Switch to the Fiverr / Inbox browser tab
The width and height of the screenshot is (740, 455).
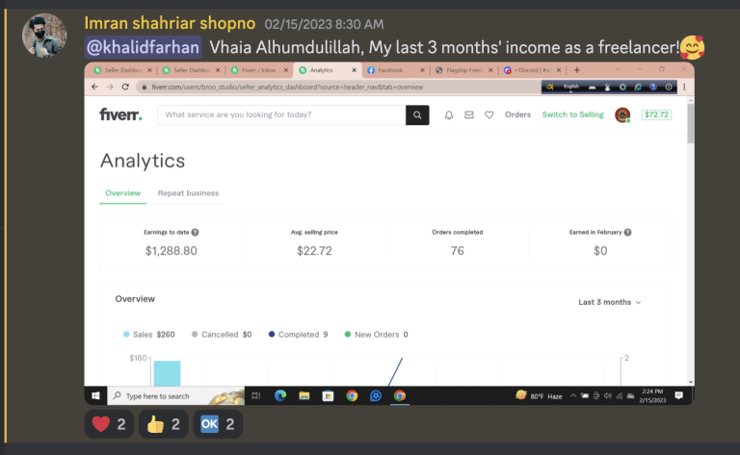258,70
